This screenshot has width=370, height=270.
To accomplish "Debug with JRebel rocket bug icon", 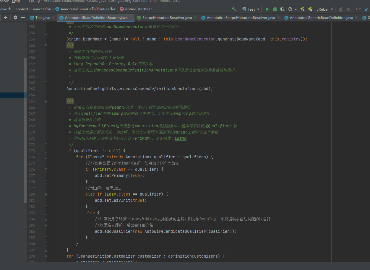I will [x=310, y=9].
